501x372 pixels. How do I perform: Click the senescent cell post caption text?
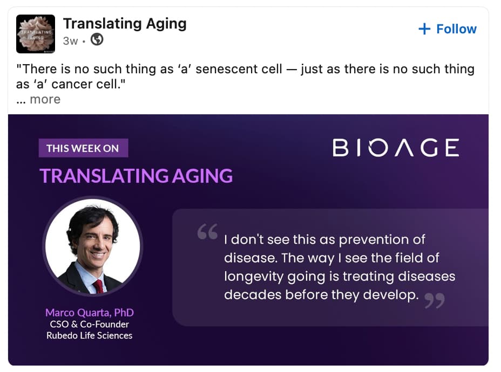[x=246, y=77]
